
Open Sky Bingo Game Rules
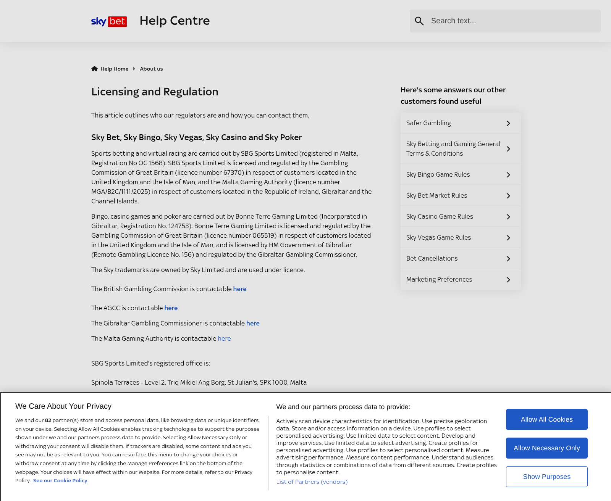coord(461,174)
